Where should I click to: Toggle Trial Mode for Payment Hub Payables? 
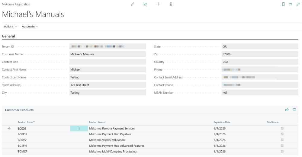(x=282, y=134)
